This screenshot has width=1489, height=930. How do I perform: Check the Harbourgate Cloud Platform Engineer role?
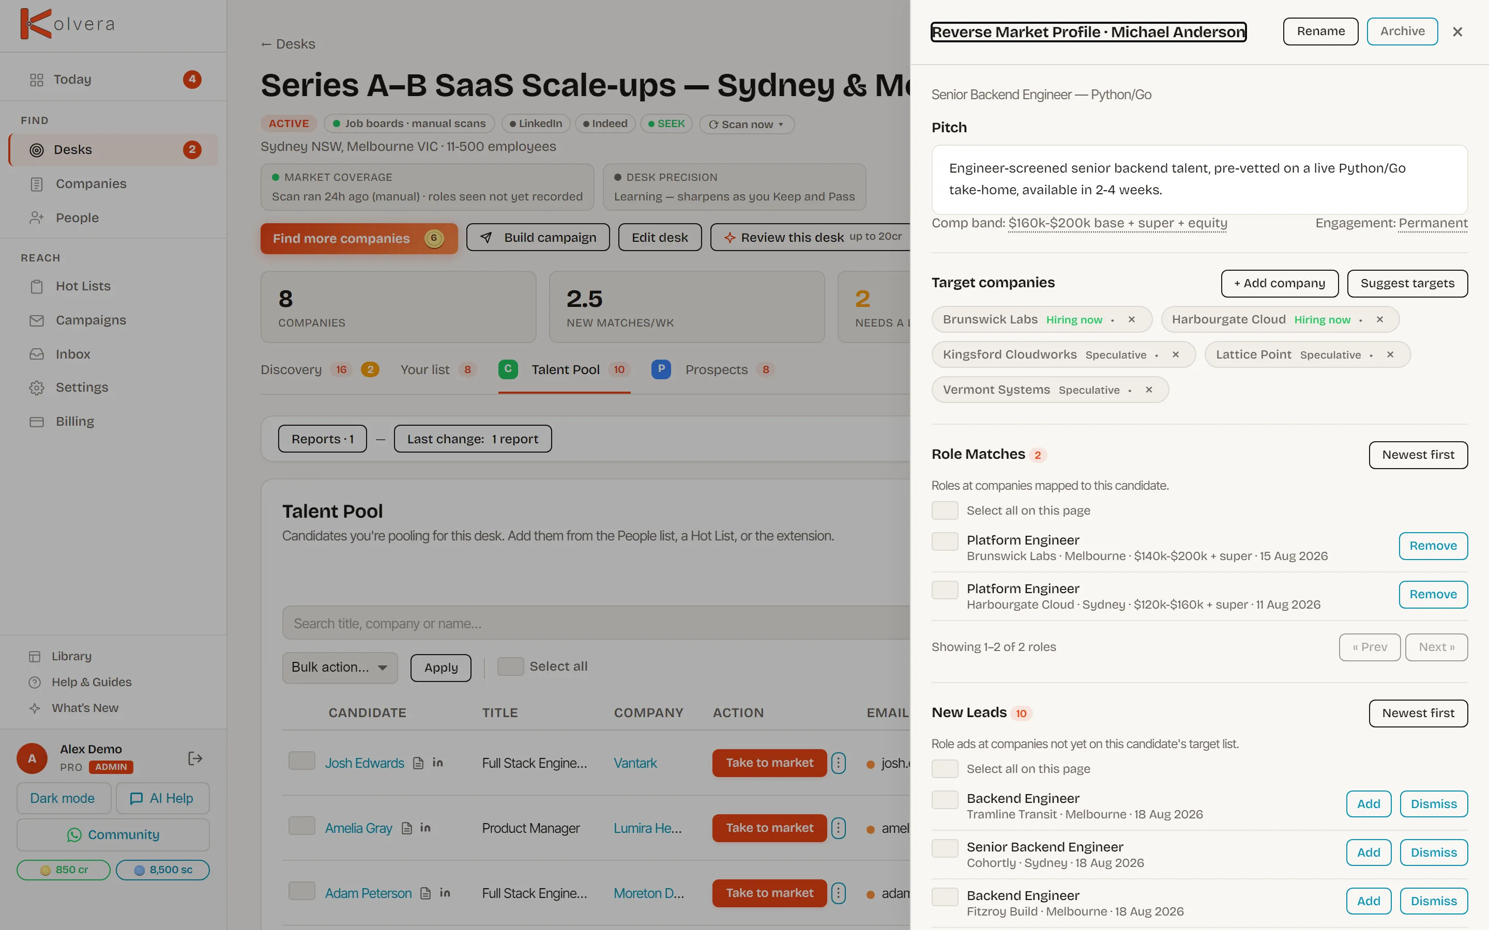[945, 590]
